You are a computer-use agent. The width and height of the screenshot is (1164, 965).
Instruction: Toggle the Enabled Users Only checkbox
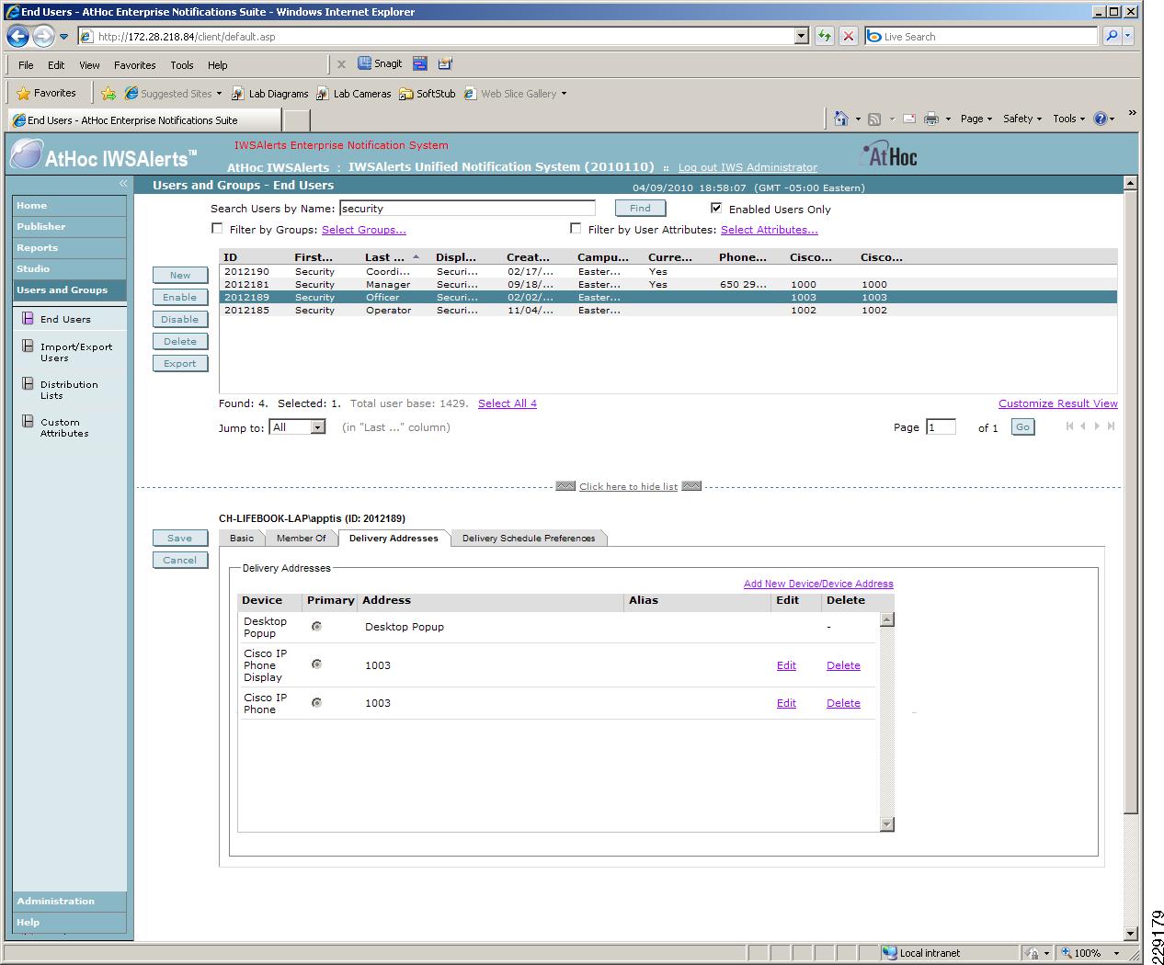click(x=716, y=208)
